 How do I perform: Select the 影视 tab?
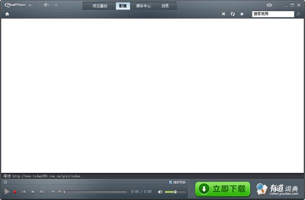[x=123, y=6]
